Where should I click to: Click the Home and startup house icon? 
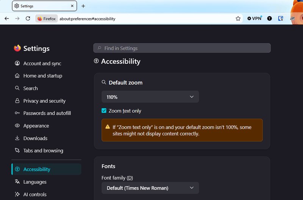17,75
